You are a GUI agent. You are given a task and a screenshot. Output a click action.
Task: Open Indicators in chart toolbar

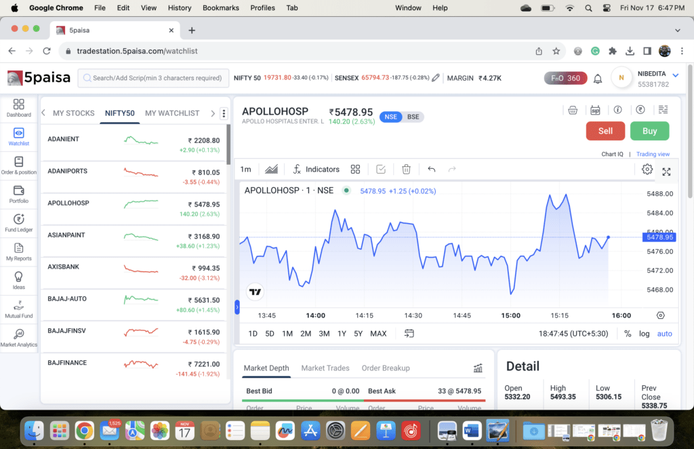tap(317, 169)
